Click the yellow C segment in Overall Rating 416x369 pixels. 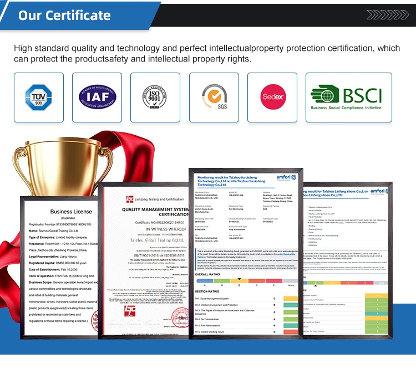239,281
